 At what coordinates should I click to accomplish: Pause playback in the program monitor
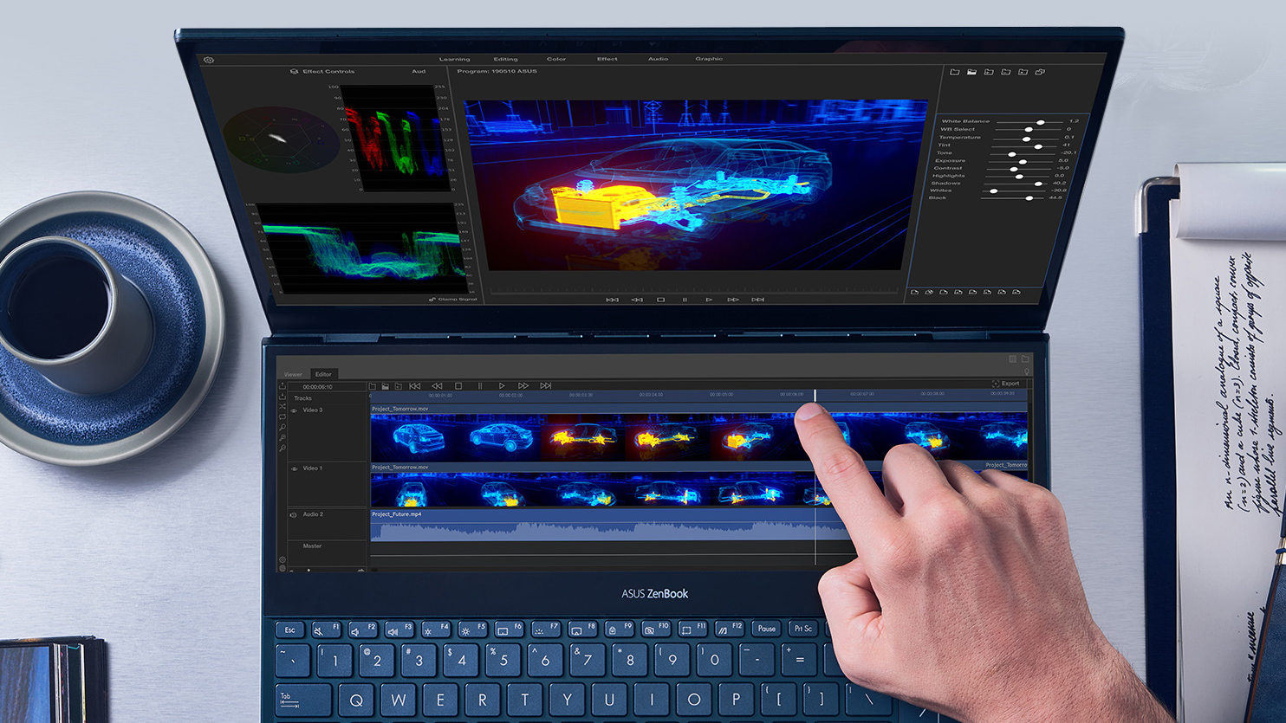tap(685, 300)
